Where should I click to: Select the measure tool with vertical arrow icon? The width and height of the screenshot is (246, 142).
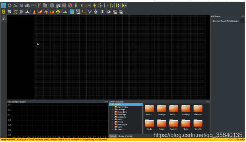point(103,12)
